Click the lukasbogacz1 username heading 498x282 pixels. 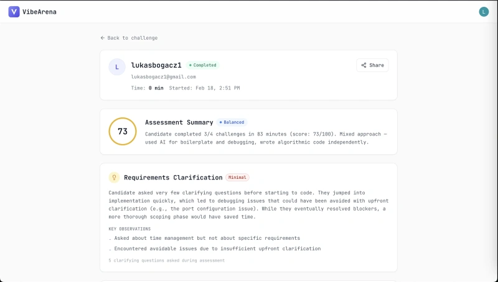click(x=156, y=65)
